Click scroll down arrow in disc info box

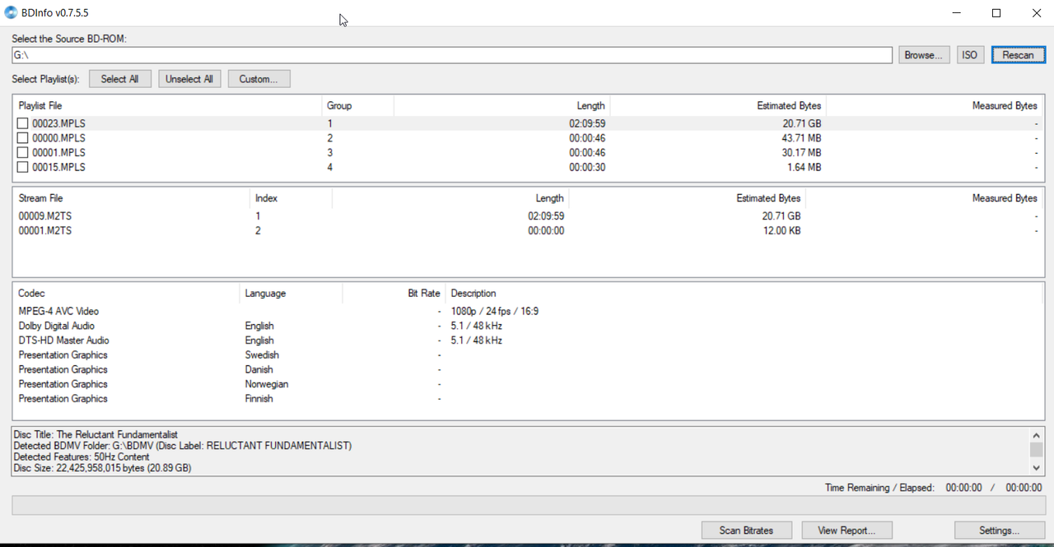(1037, 467)
